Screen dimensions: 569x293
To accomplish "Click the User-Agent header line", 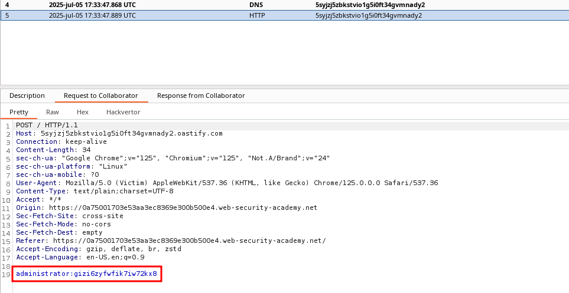I will (x=227, y=183).
